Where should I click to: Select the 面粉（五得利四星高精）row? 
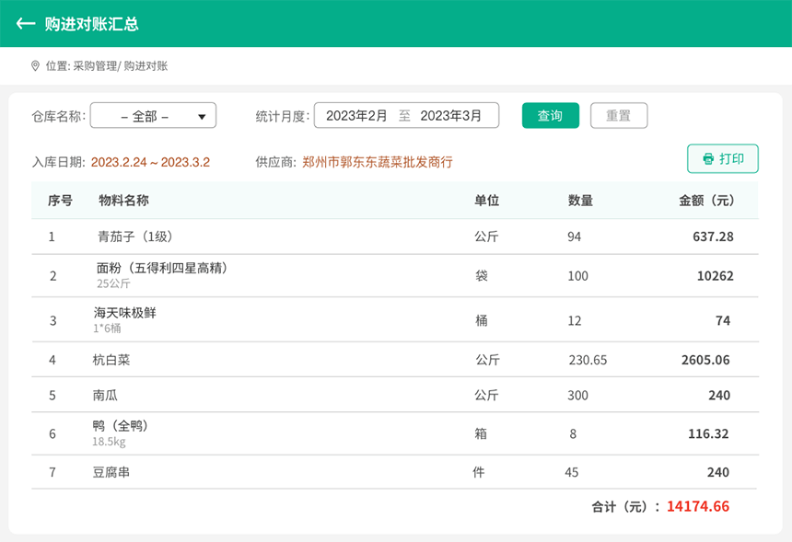click(x=395, y=275)
